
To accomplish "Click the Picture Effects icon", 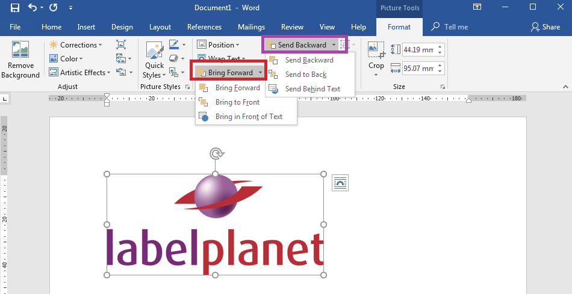I will click(174, 59).
